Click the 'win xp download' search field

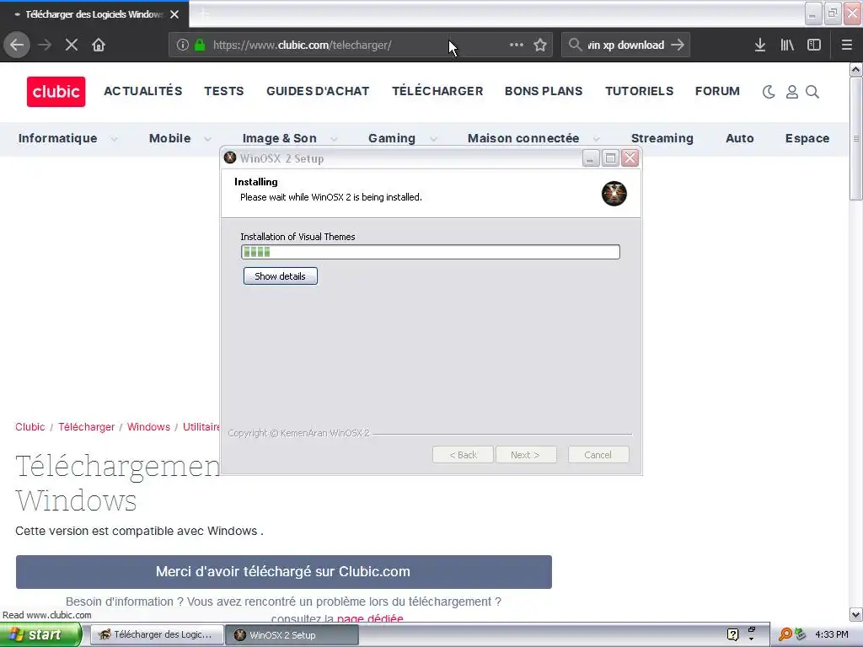tap(625, 45)
